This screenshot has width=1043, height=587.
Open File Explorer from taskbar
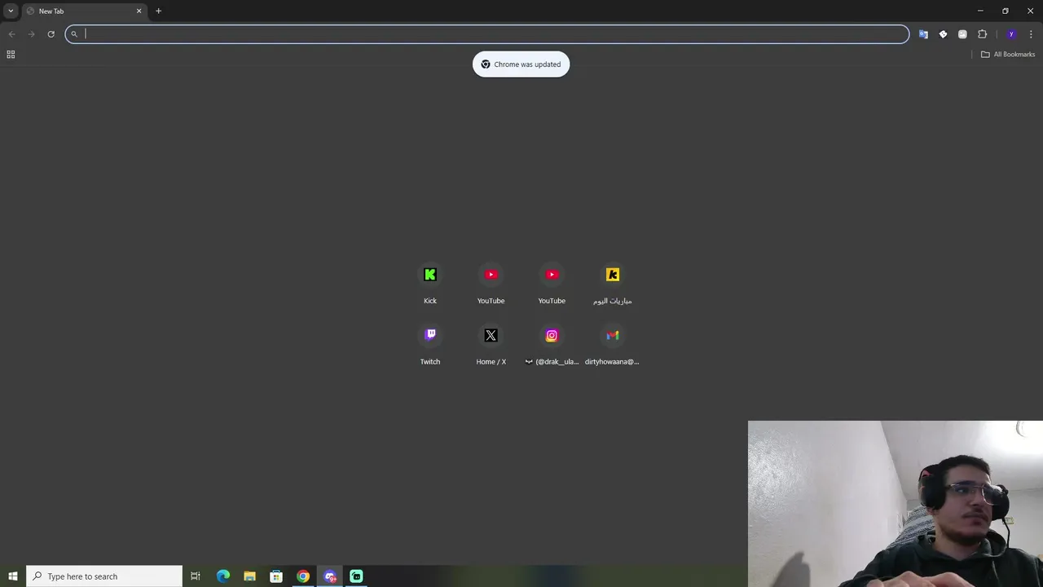tap(249, 576)
